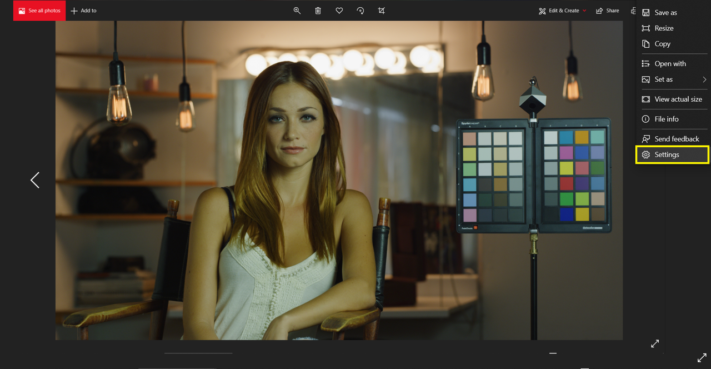The width and height of the screenshot is (711, 369).
Task: Go to previous photo with left arrow
Action: (35, 180)
